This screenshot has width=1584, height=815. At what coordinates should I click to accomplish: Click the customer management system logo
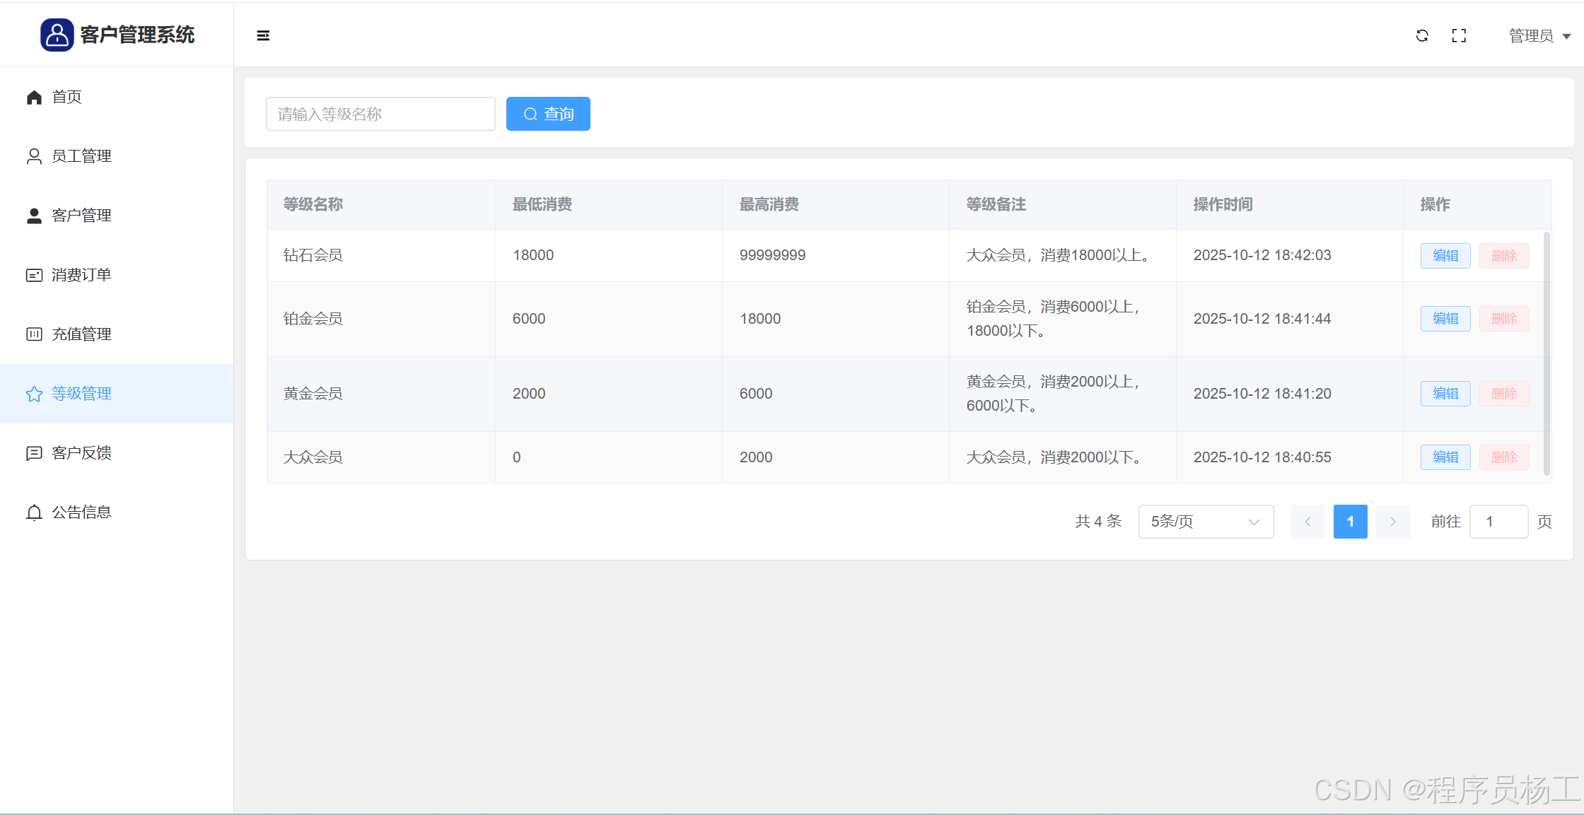point(57,35)
